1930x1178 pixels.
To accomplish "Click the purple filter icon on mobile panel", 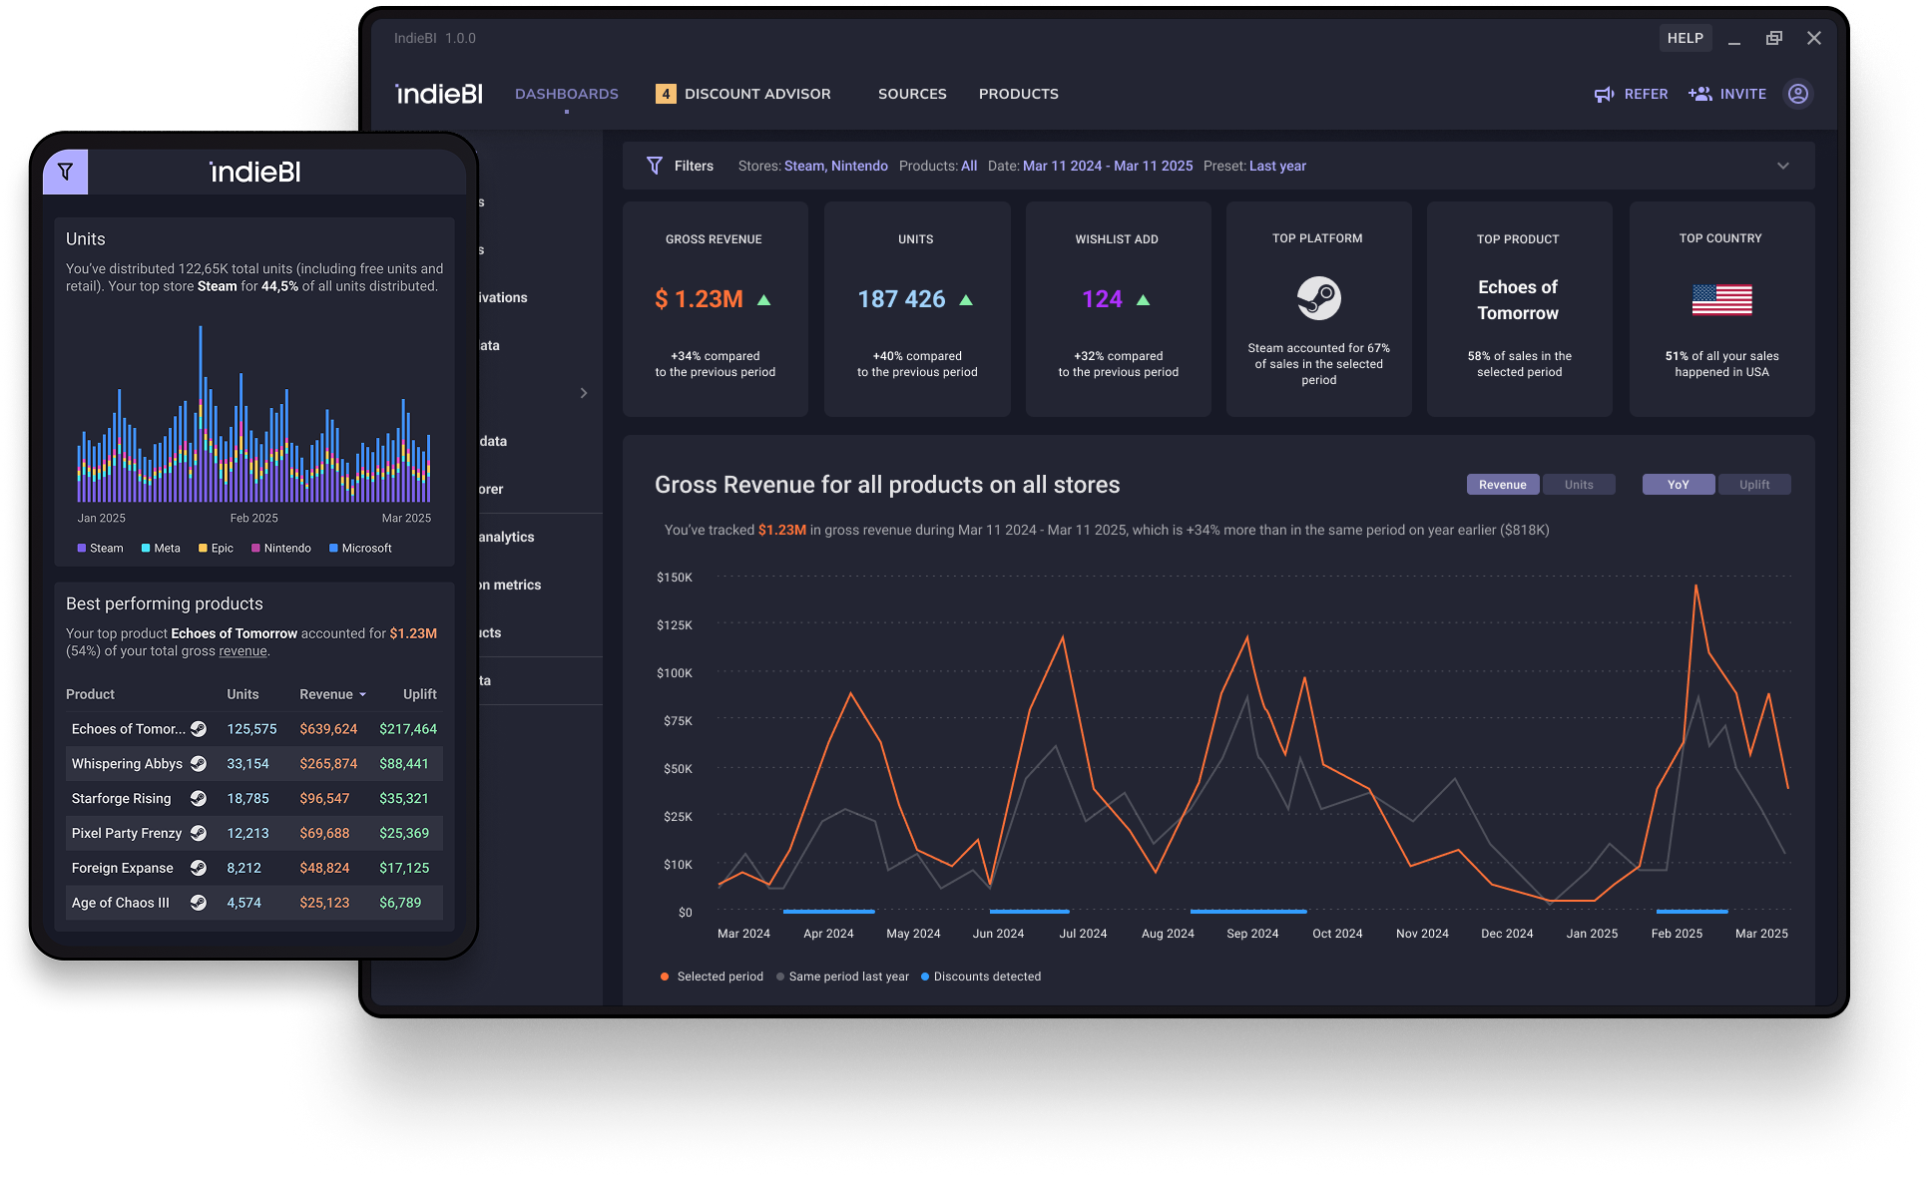I will pos(65,172).
